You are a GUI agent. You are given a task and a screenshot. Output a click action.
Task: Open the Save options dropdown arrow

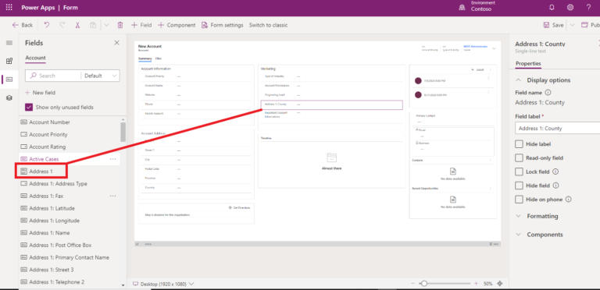tap(572, 25)
